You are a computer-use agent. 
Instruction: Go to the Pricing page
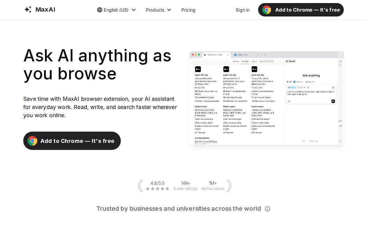(x=188, y=10)
